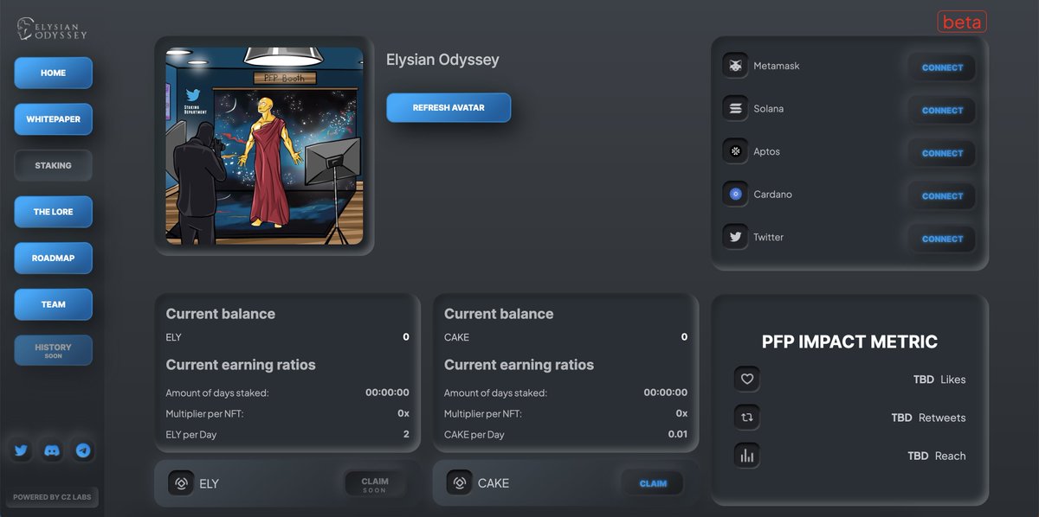This screenshot has width=1039, height=517.
Task: Click the CAKE token icon
Action: 460,483
